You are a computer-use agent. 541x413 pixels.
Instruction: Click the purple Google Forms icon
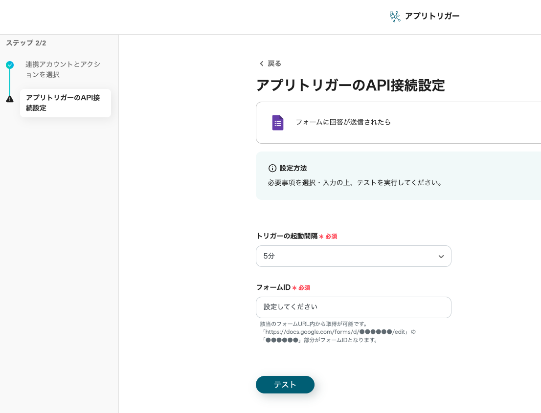coord(277,123)
